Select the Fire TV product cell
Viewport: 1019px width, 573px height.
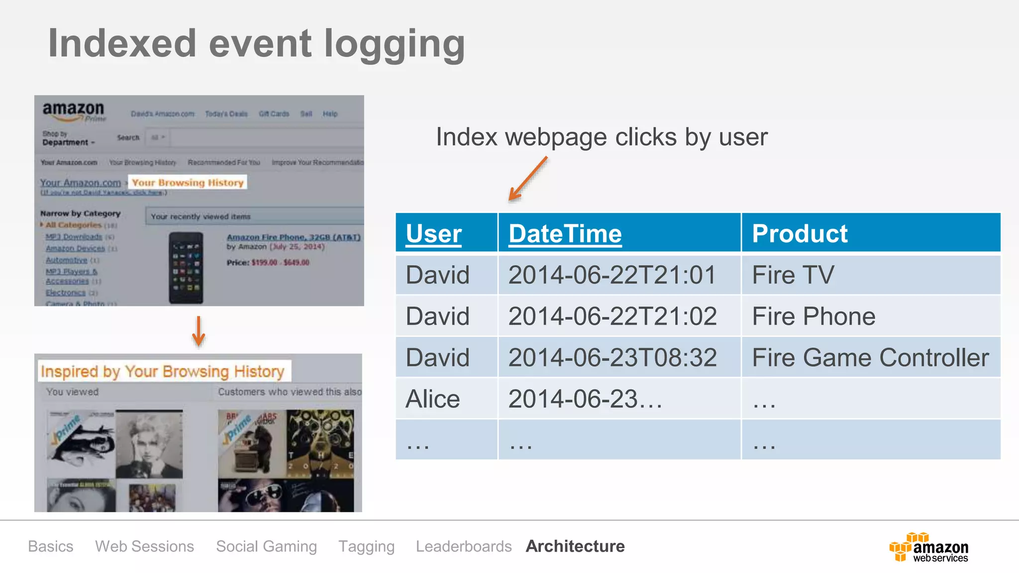(871, 275)
